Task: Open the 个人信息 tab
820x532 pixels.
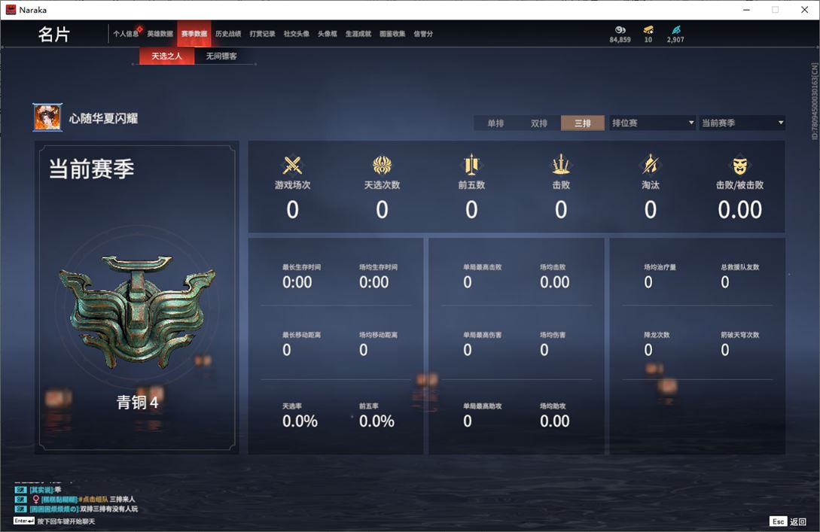Action: [126, 34]
